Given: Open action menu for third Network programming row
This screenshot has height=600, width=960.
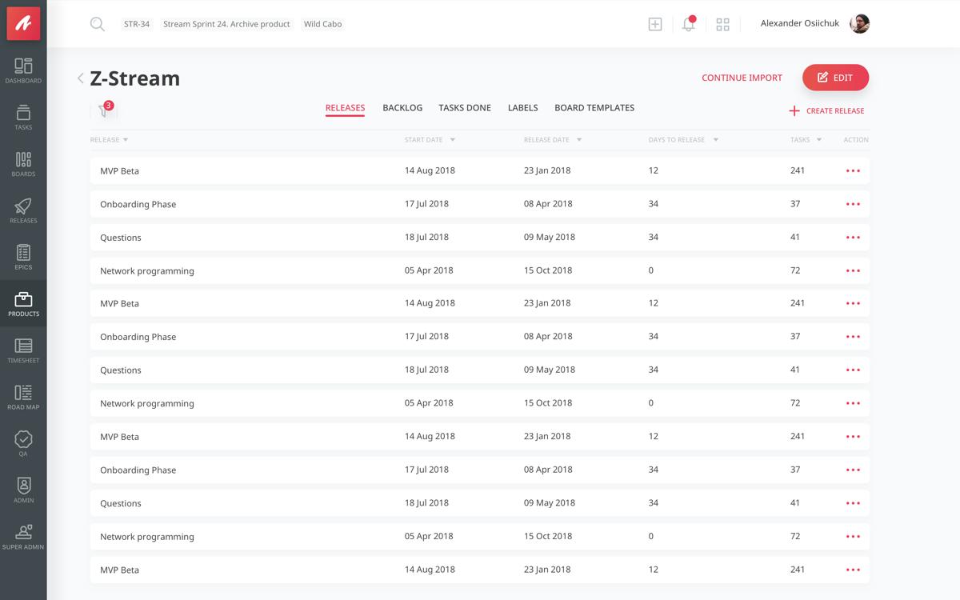Looking at the screenshot, I should click(x=853, y=537).
